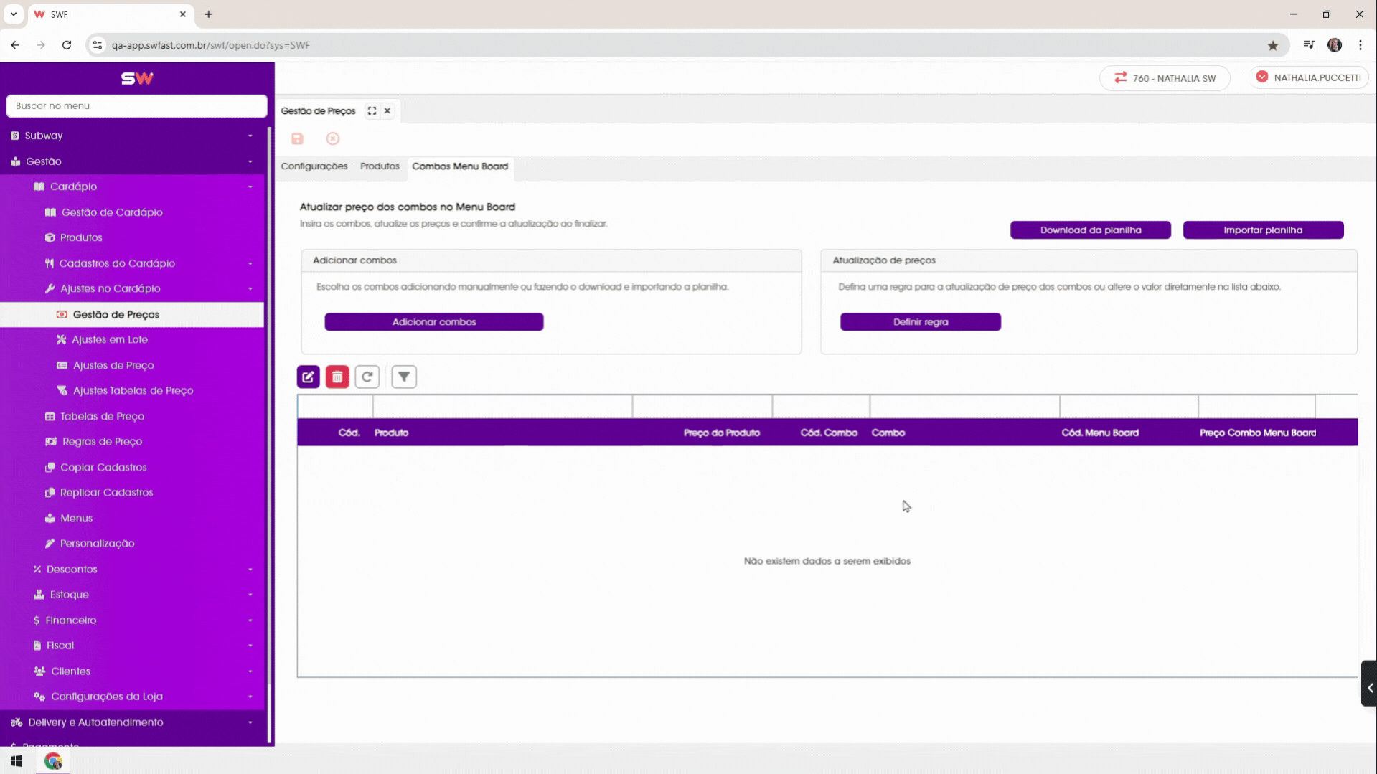
Task: Click the Adicionar combos button
Action: 434,322
